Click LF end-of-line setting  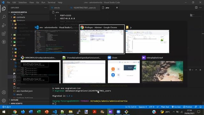157,107
